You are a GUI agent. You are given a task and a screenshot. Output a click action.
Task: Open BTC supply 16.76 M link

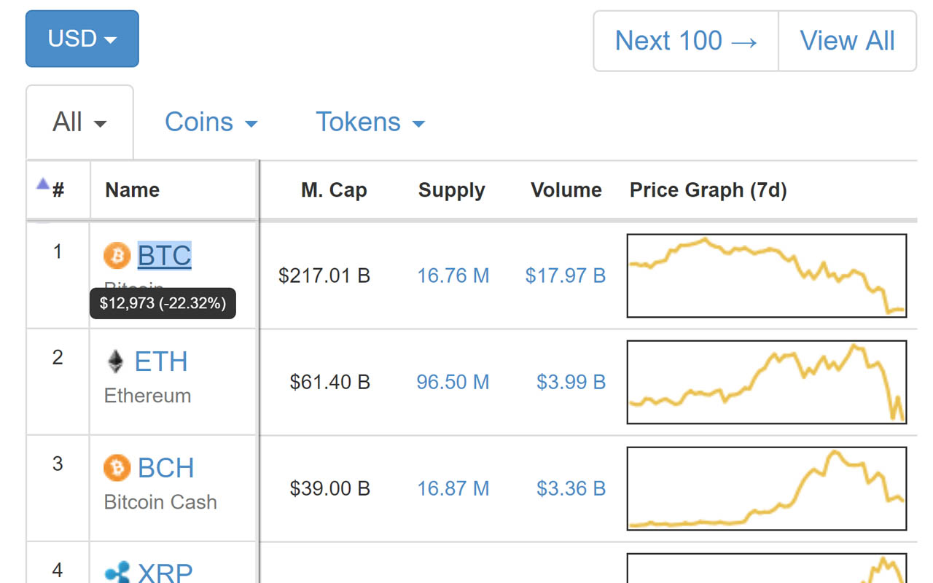(x=453, y=275)
